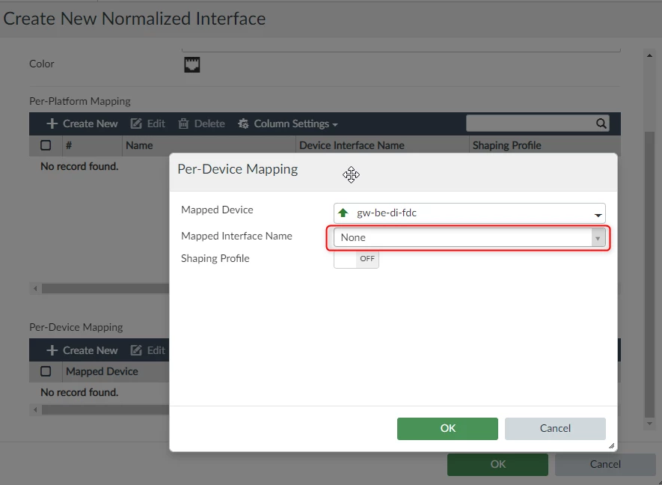Click the green up-arrow device status icon
The height and width of the screenshot is (485, 662).
(x=343, y=213)
